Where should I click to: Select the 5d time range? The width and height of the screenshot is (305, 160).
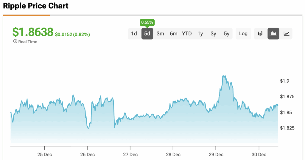click(x=147, y=34)
